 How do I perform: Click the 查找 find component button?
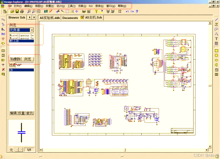coord(30,113)
